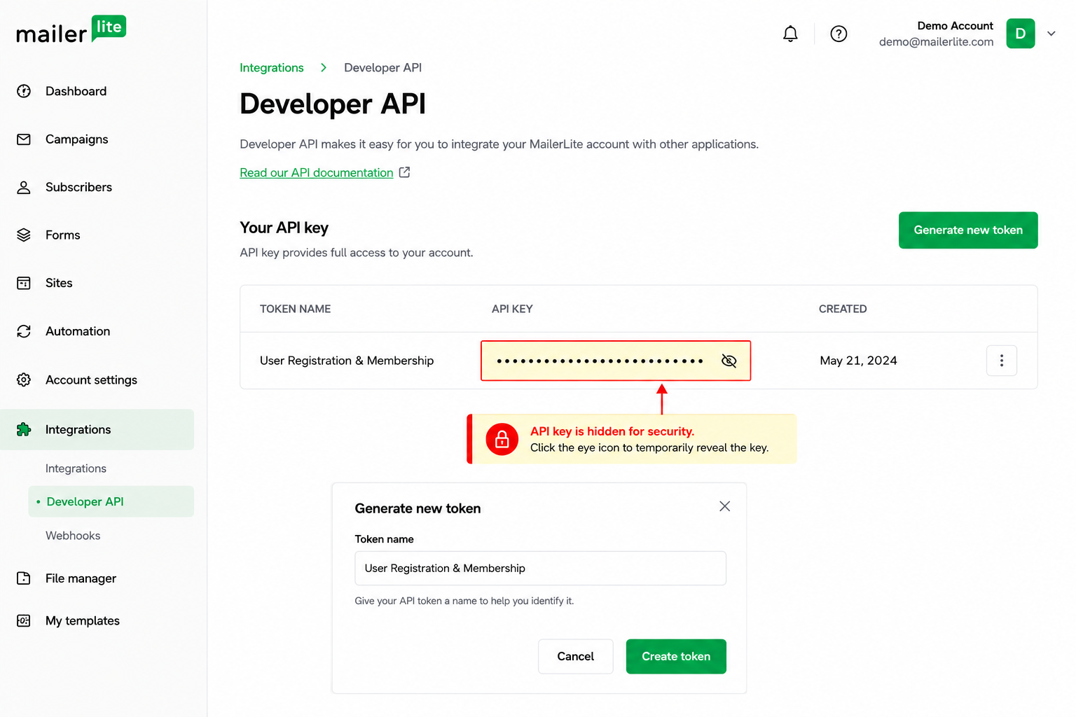
Task: Click TOKEN NAME column header
Action: (x=295, y=309)
